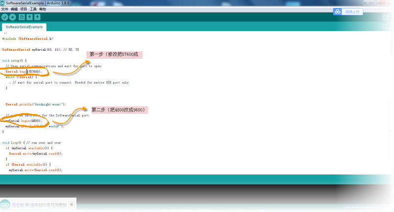The width and height of the screenshot is (394, 212).
Task: Open the Serial Monitor icon at toolbar right
Action: [386, 17]
